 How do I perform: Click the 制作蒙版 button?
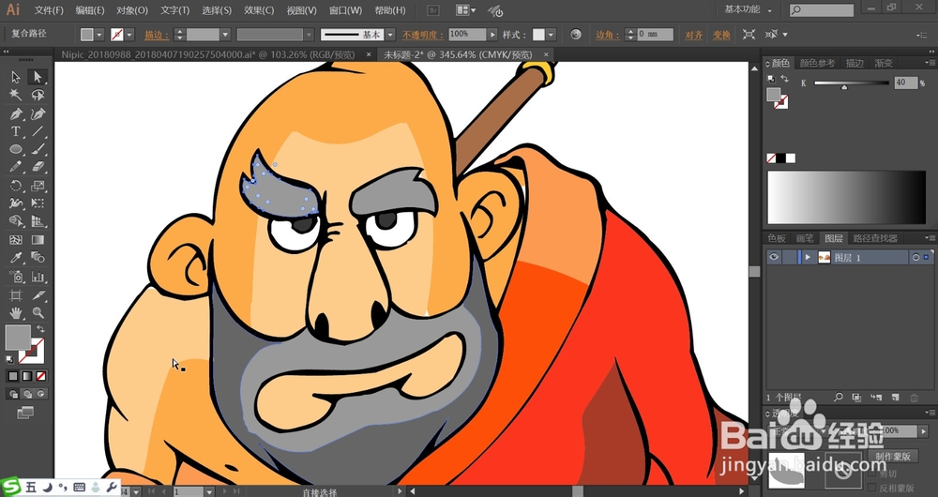893,456
